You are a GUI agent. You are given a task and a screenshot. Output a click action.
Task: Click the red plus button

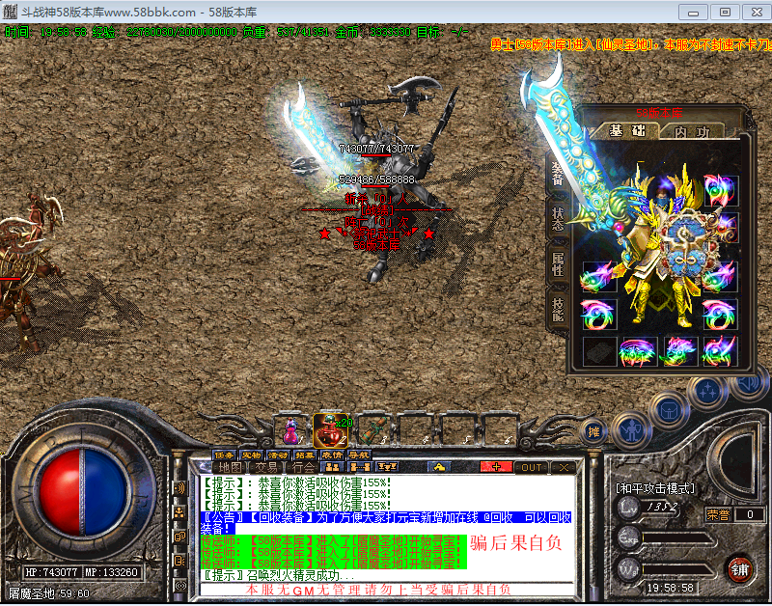[x=496, y=467]
